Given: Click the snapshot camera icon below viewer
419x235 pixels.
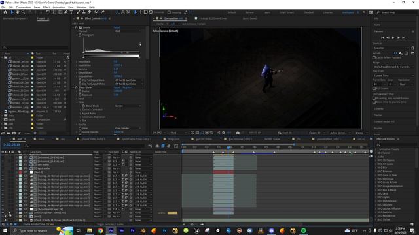Looking at the screenshot, I should pos(238,133).
